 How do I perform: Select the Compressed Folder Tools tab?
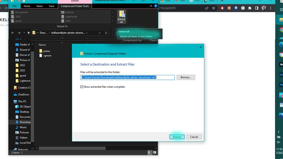pos(75,6)
